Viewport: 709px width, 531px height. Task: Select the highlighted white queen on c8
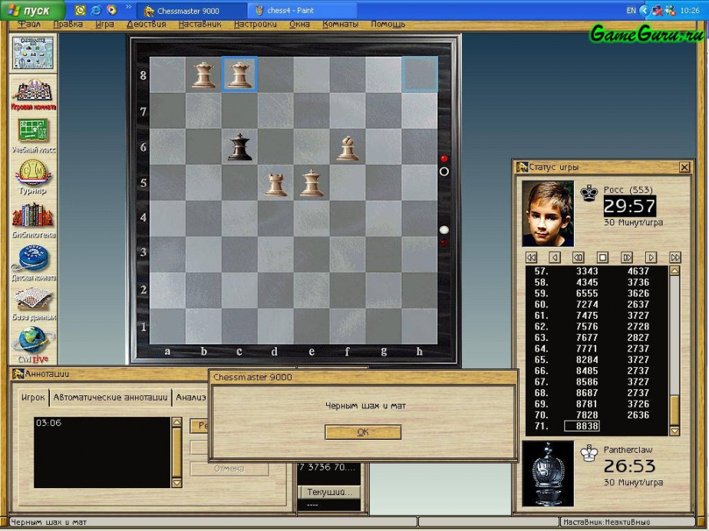point(239,74)
